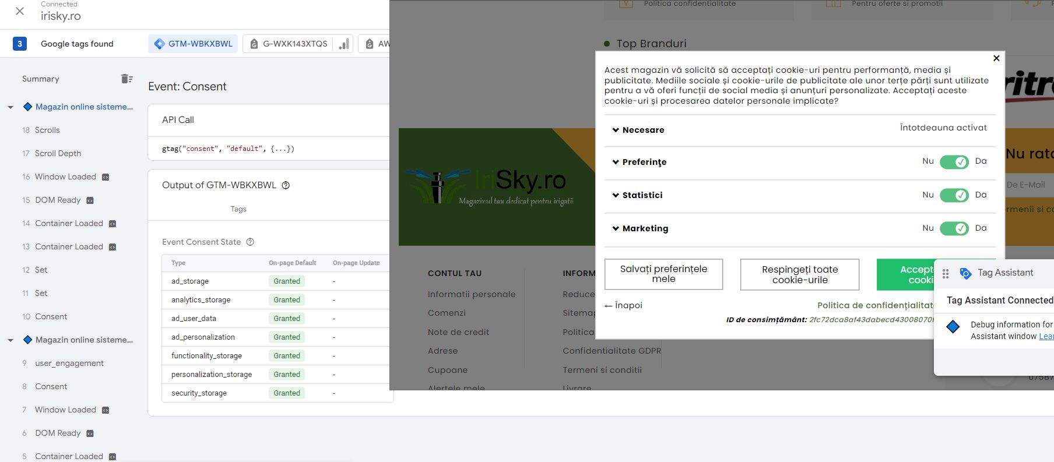
Task: Click the blue diamond icon of the page group above 9 user_engagement
Action: pos(27,340)
